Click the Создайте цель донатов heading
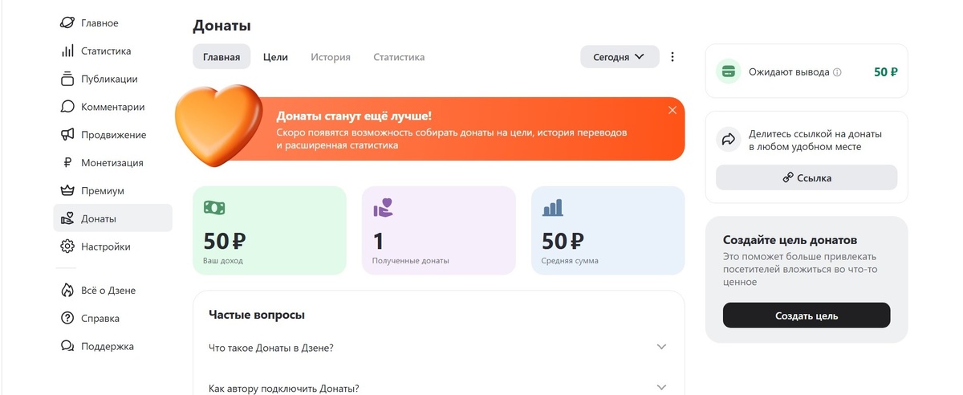Image resolution: width=963 pixels, height=395 pixels. [x=790, y=240]
